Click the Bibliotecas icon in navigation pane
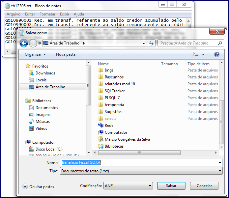 (28, 101)
